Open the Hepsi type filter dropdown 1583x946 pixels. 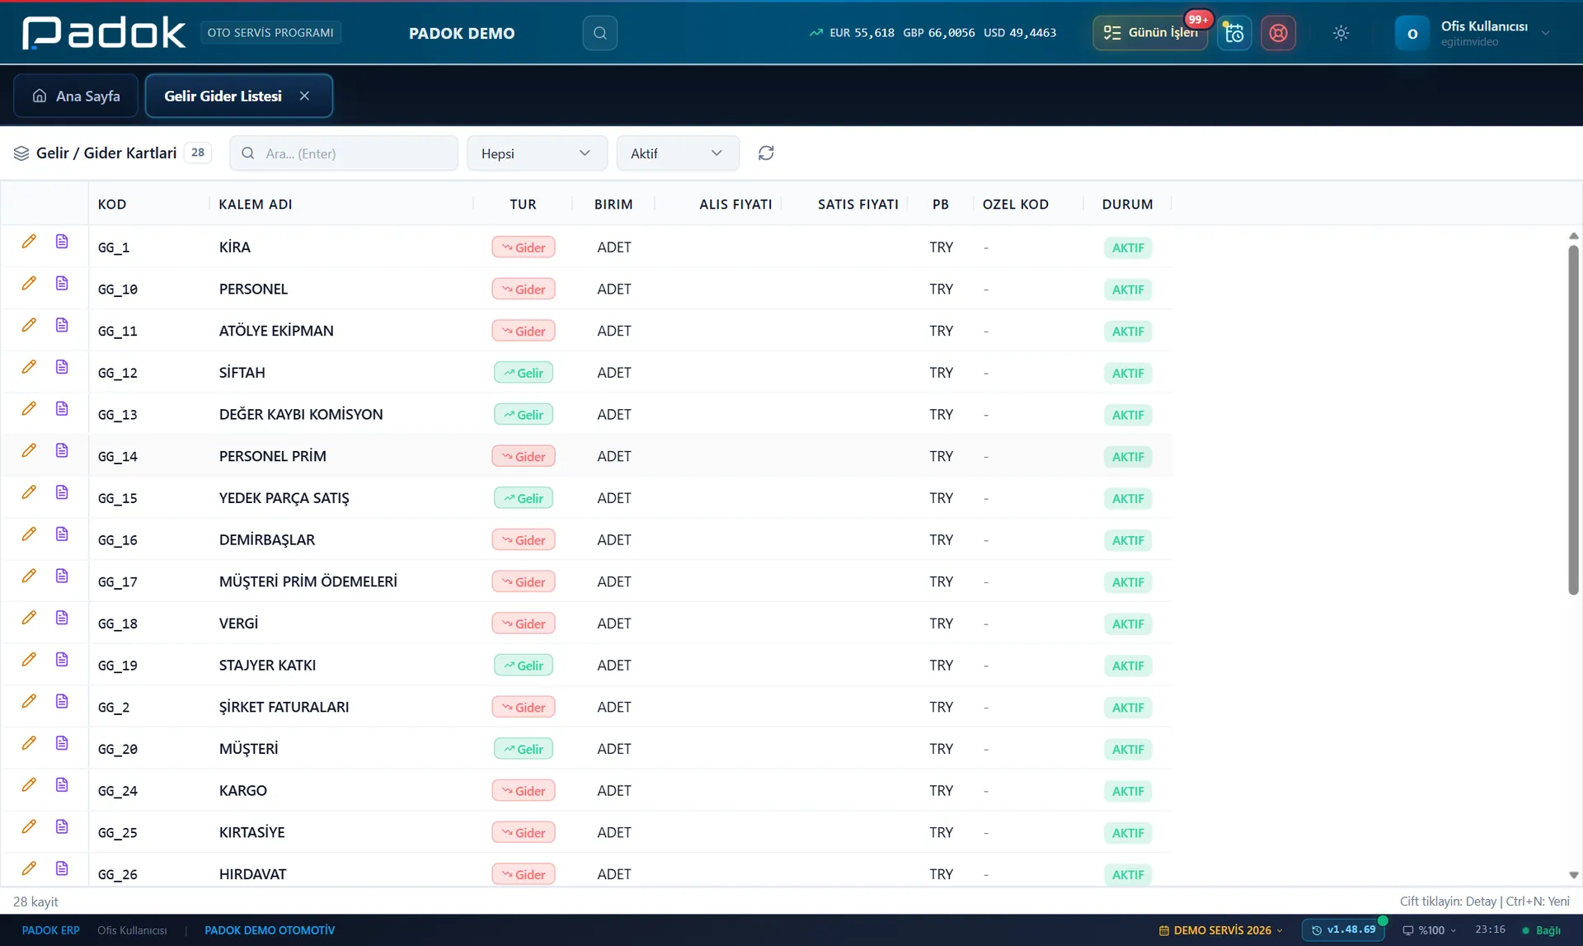pyautogui.click(x=537, y=153)
